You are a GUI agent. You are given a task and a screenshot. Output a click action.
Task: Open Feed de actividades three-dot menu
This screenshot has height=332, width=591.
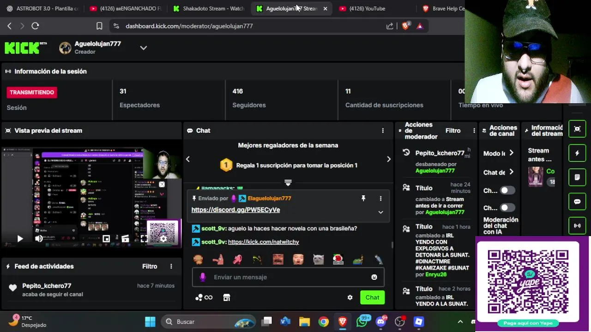[x=171, y=267]
